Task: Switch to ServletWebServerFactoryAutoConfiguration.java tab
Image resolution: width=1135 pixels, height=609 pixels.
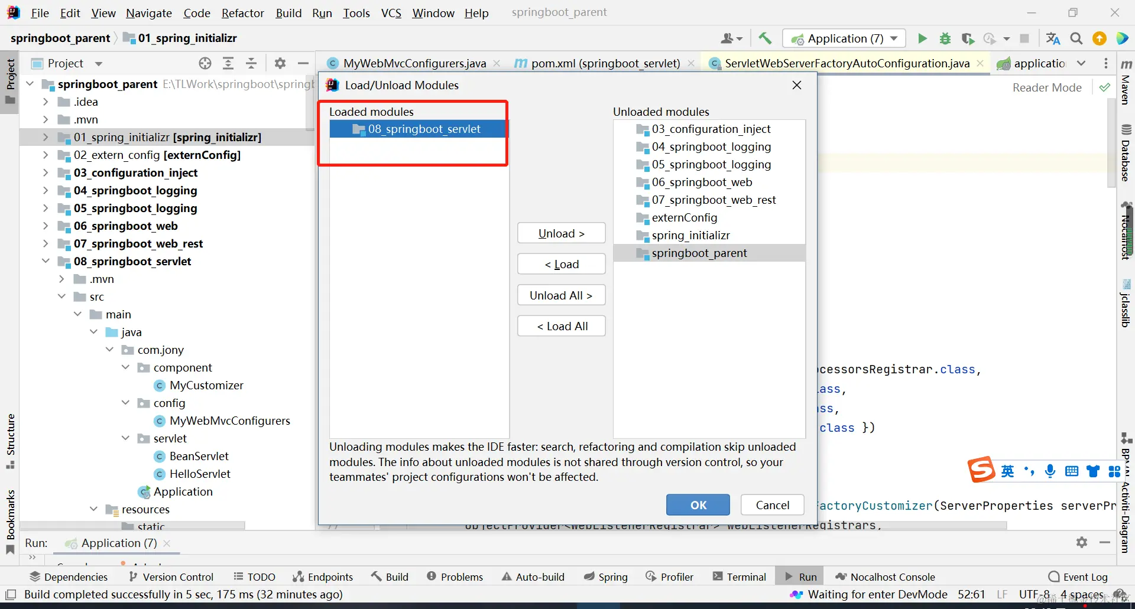Action: [x=847, y=63]
